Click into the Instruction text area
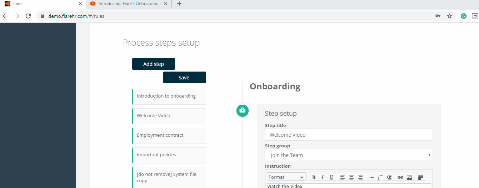 [x=349, y=186]
